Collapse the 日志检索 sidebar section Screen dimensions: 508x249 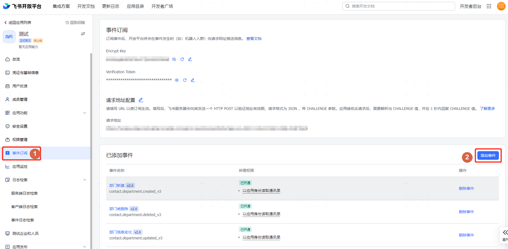pyautogui.click(x=85, y=180)
